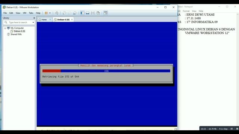The height and width of the screenshot is (134, 239).
Task: Close the Library panel
Action: pyautogui.click(x=34, y=18)
